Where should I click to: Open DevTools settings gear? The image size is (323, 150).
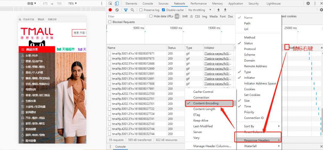(308, 4)
